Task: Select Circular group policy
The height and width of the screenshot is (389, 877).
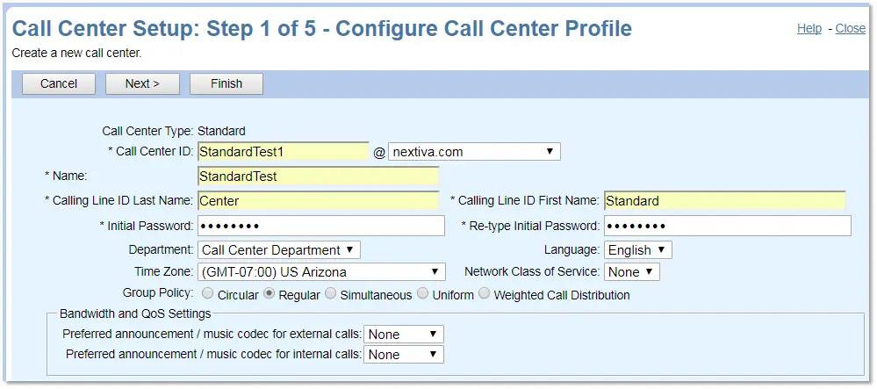Action: coord(207,293)
